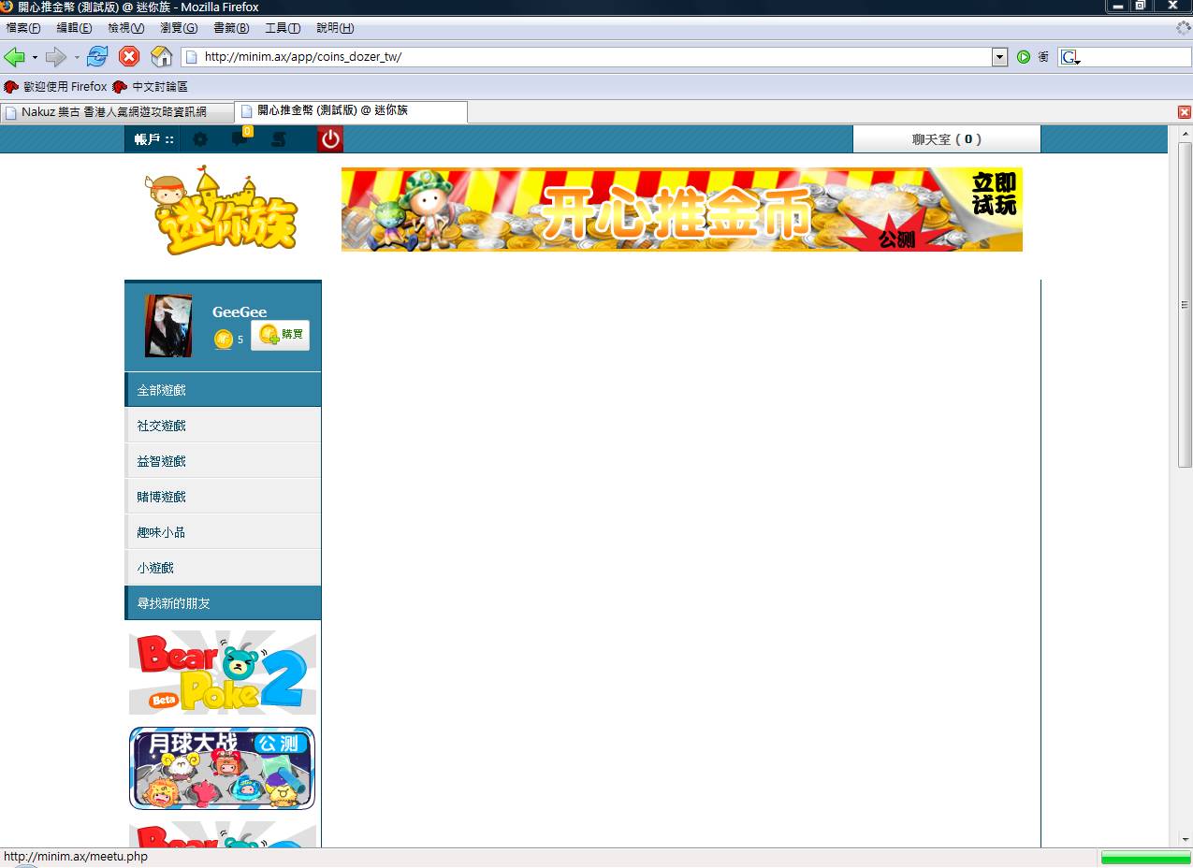Viewport: 1193px width, 868px height.
Task: Click the URL address bar field
Action: click(597, 57)
